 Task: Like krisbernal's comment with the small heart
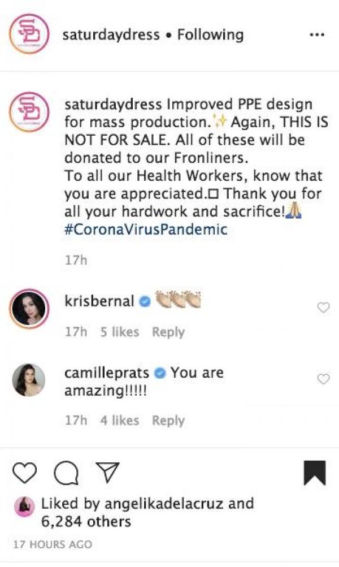click(x=323, y=308)
